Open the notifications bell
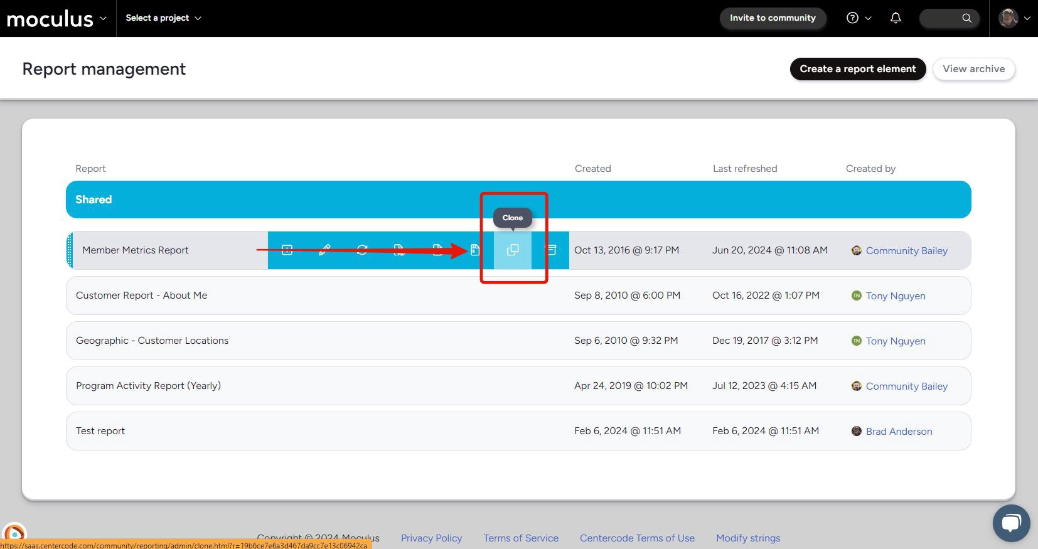 896,18
